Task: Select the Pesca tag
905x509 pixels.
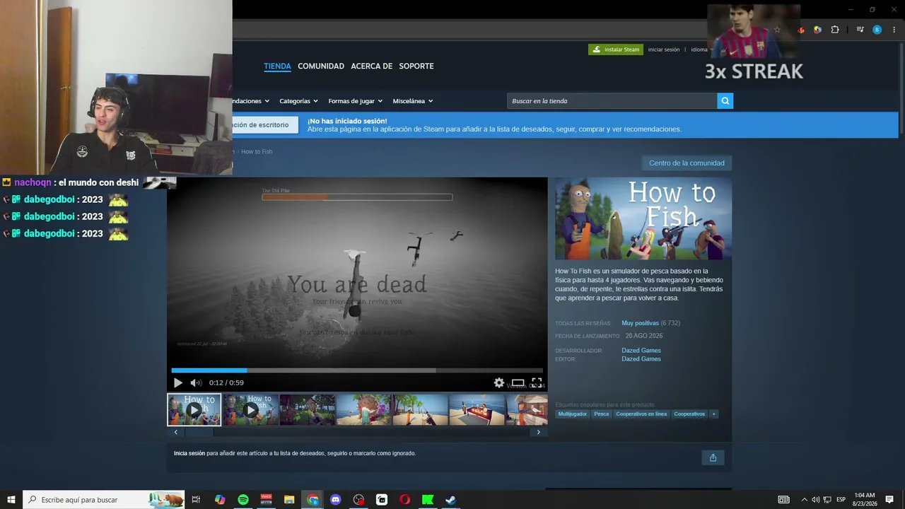Action: (602, 414)
